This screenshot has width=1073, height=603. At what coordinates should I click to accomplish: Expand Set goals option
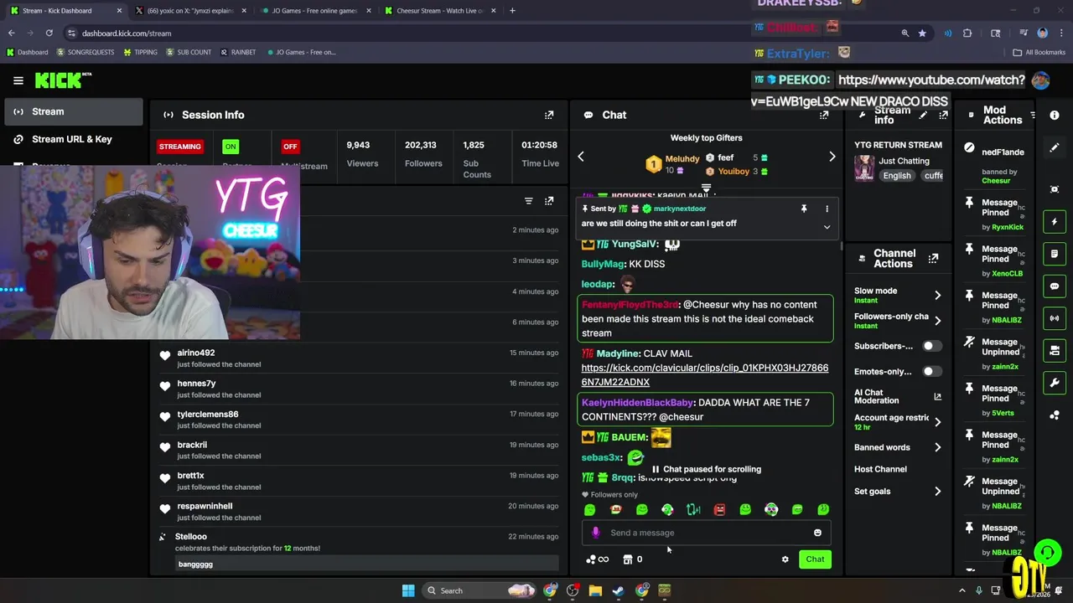(x=937, y=492)
